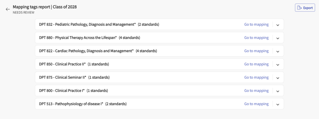The image size is (319, 119).
Task: Expand DPT 832 Pediatric Pathology row chevron
Action: tap(278, 25)
